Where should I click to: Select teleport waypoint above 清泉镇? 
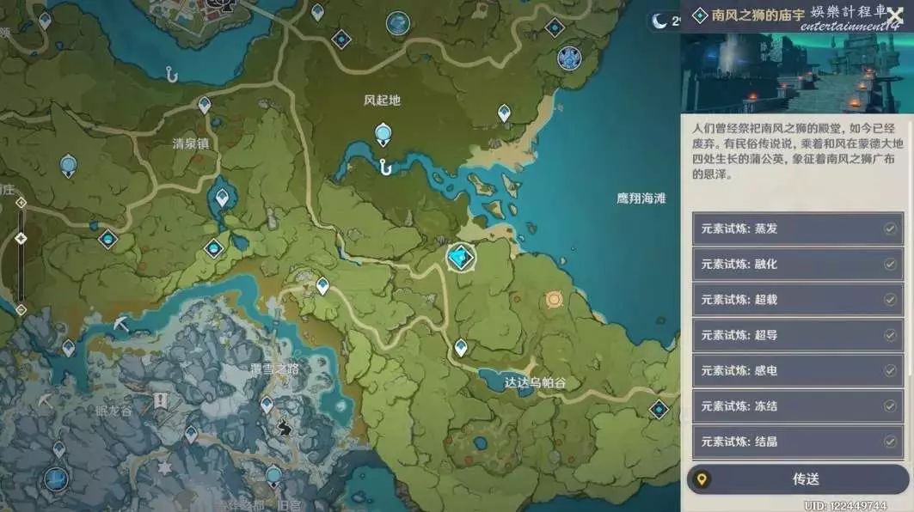tap(205, 105)
